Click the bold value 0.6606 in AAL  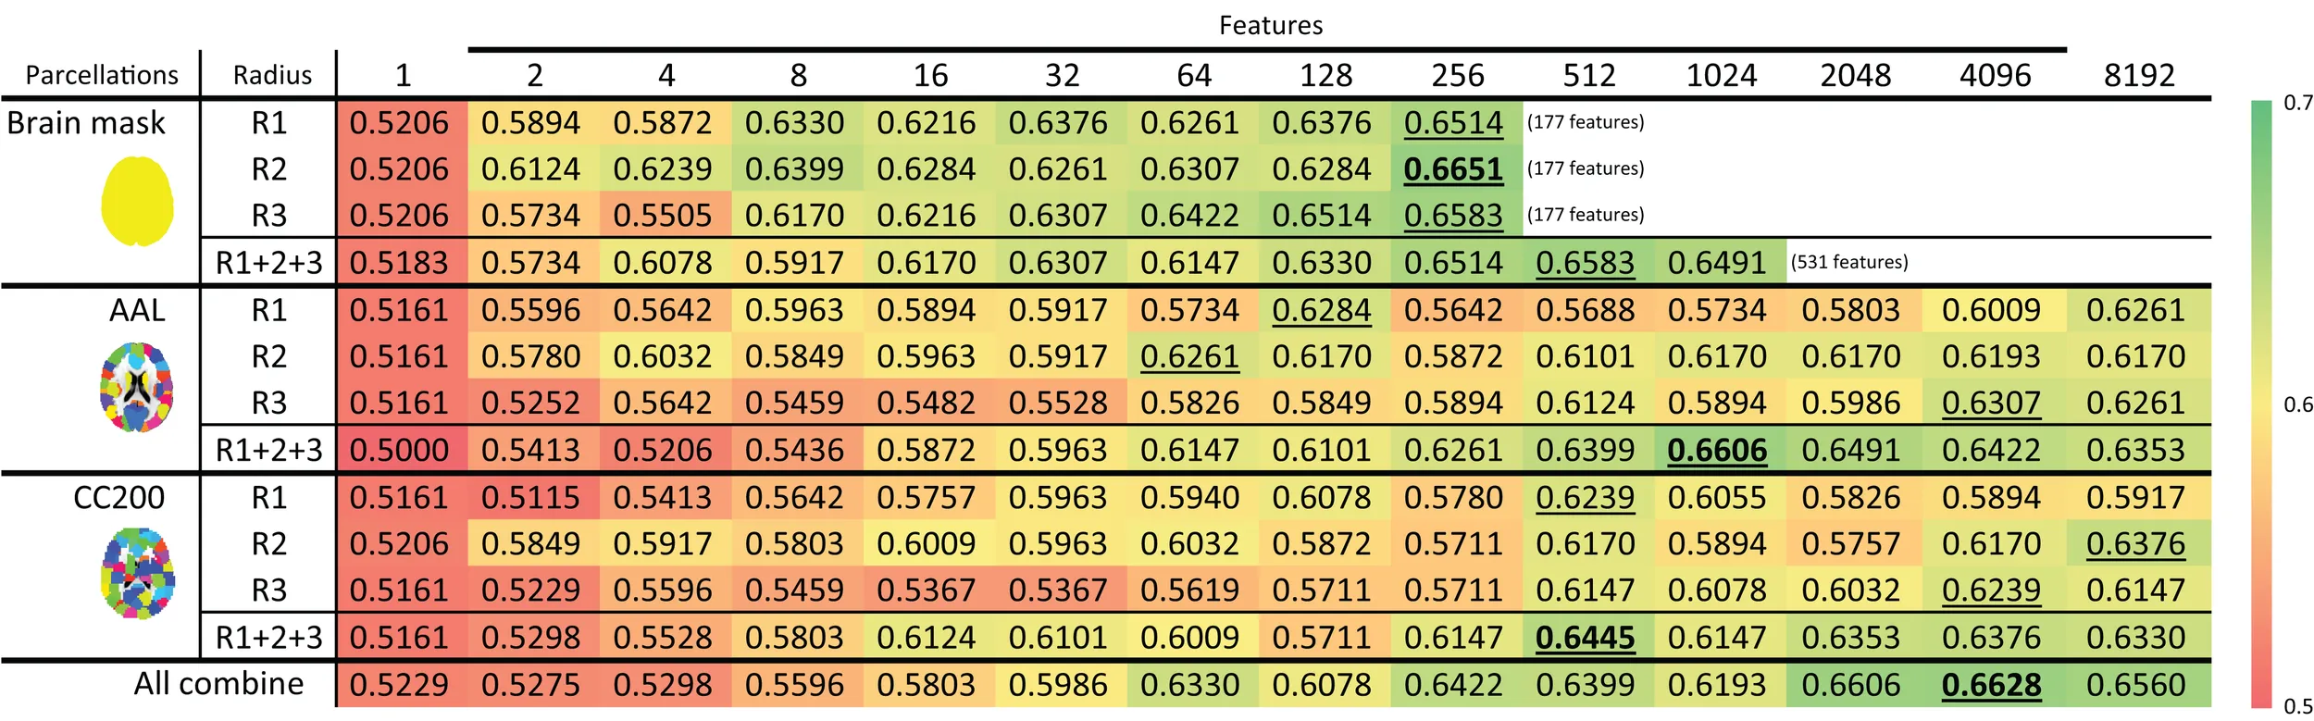(x=1717, y=451)
